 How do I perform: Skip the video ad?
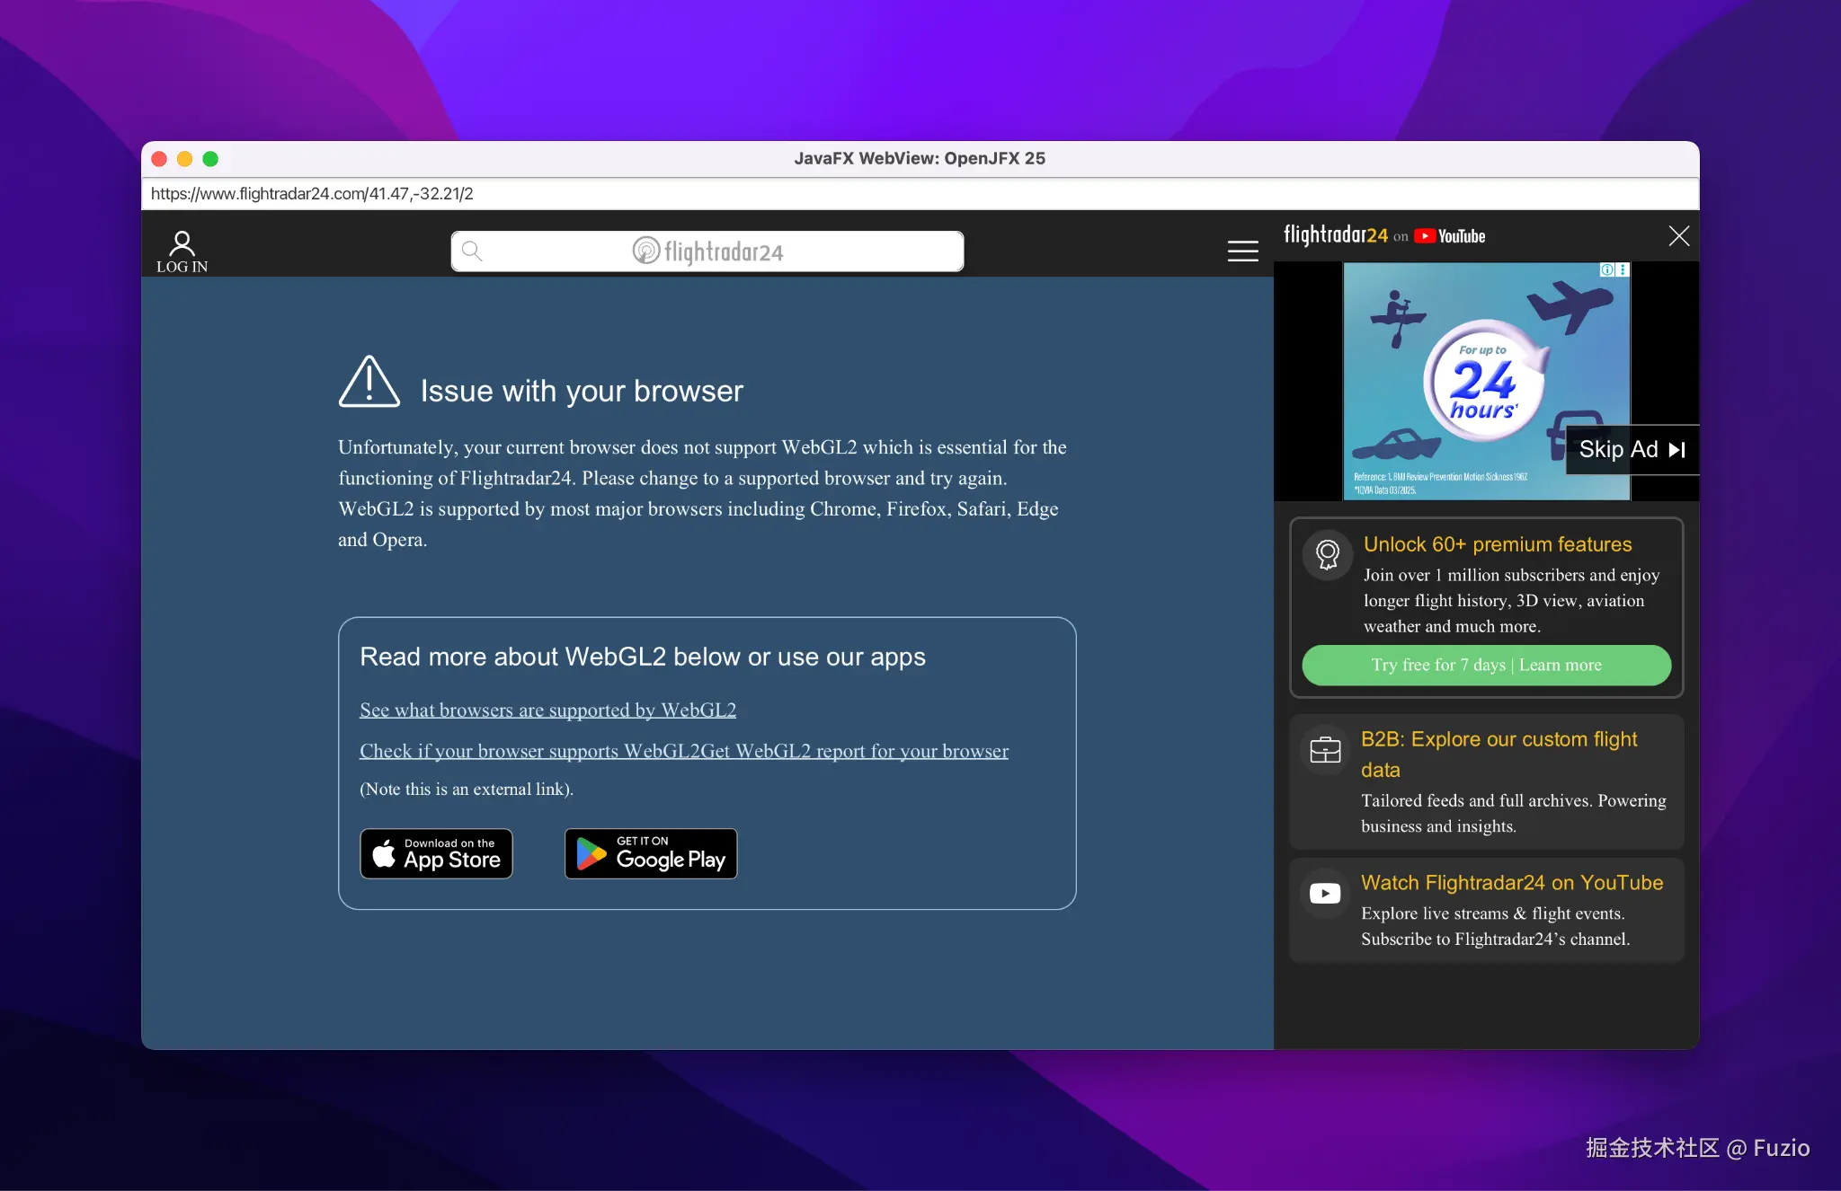(1632, 450)
